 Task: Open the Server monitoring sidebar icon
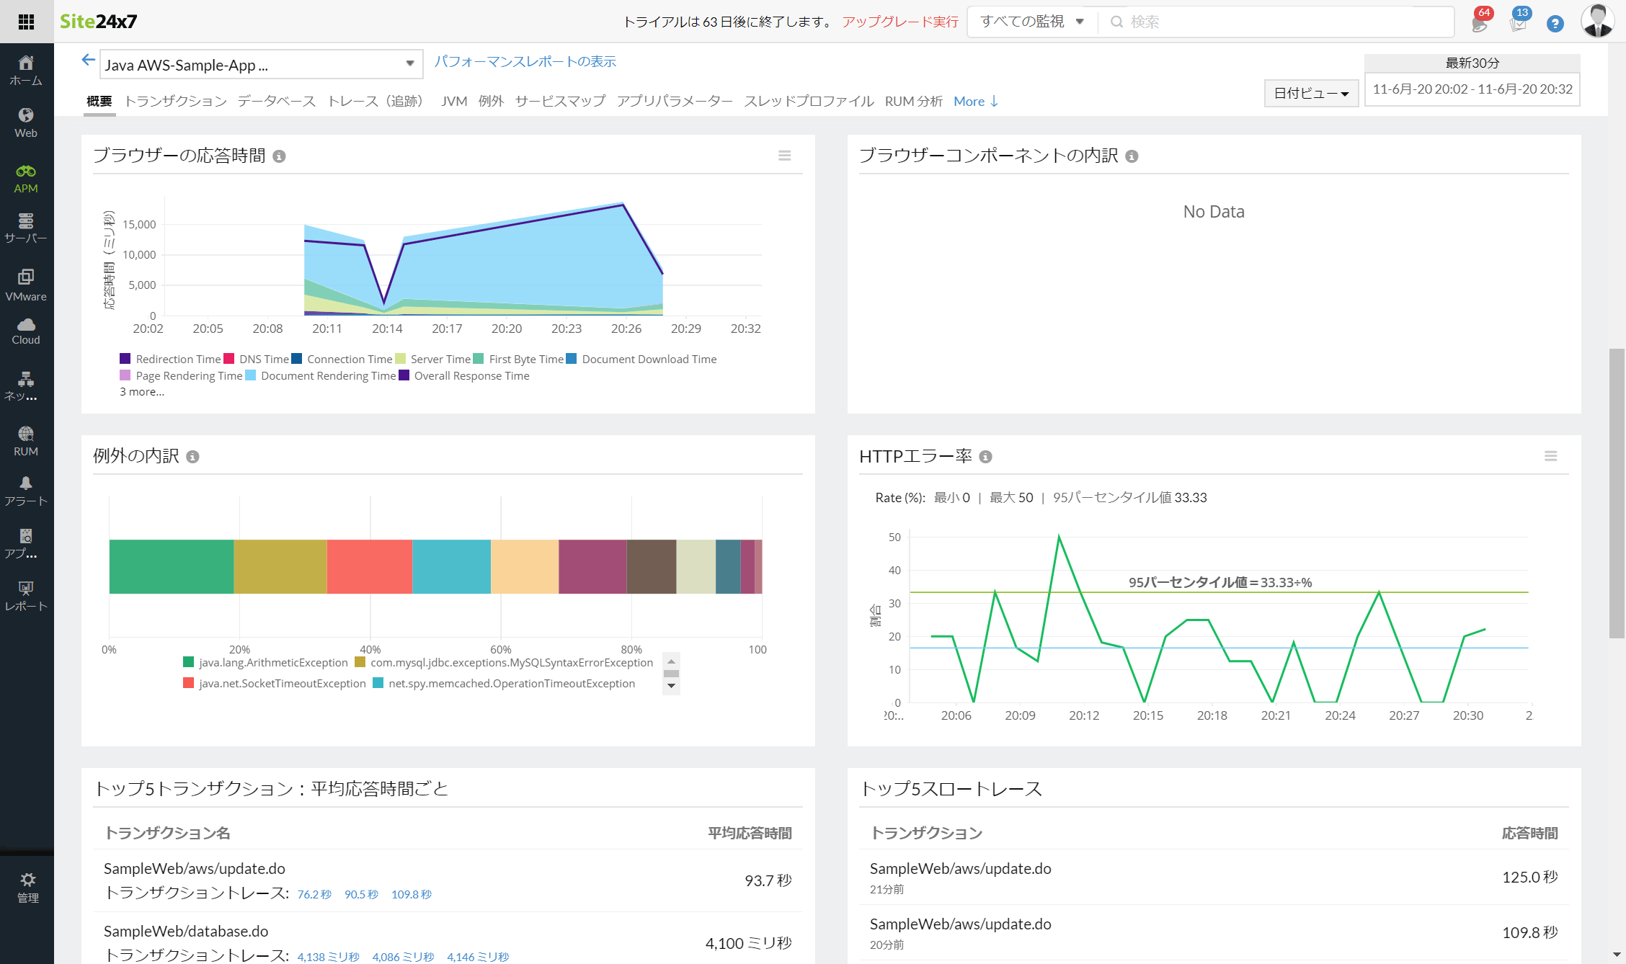click(x=26, y=228)
